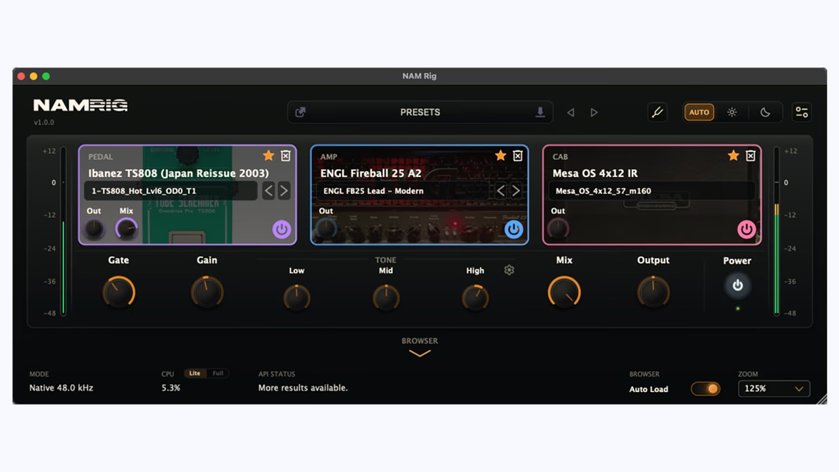839x472 pixels.
Task: Go to previous preset triangle
Action: click(570, 112)
